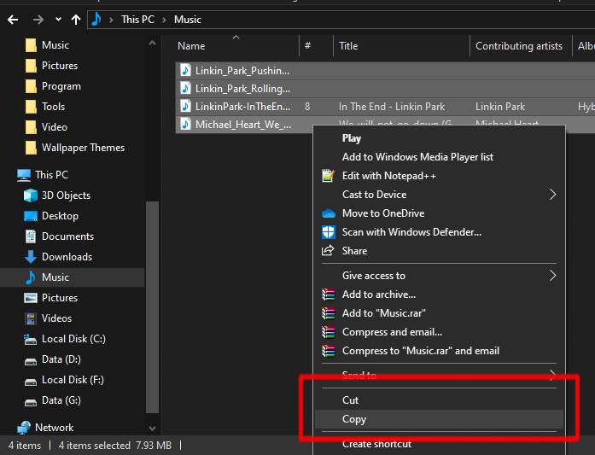Choose Move to OneDrive
The image size is (595, 455).
(439, 213)
